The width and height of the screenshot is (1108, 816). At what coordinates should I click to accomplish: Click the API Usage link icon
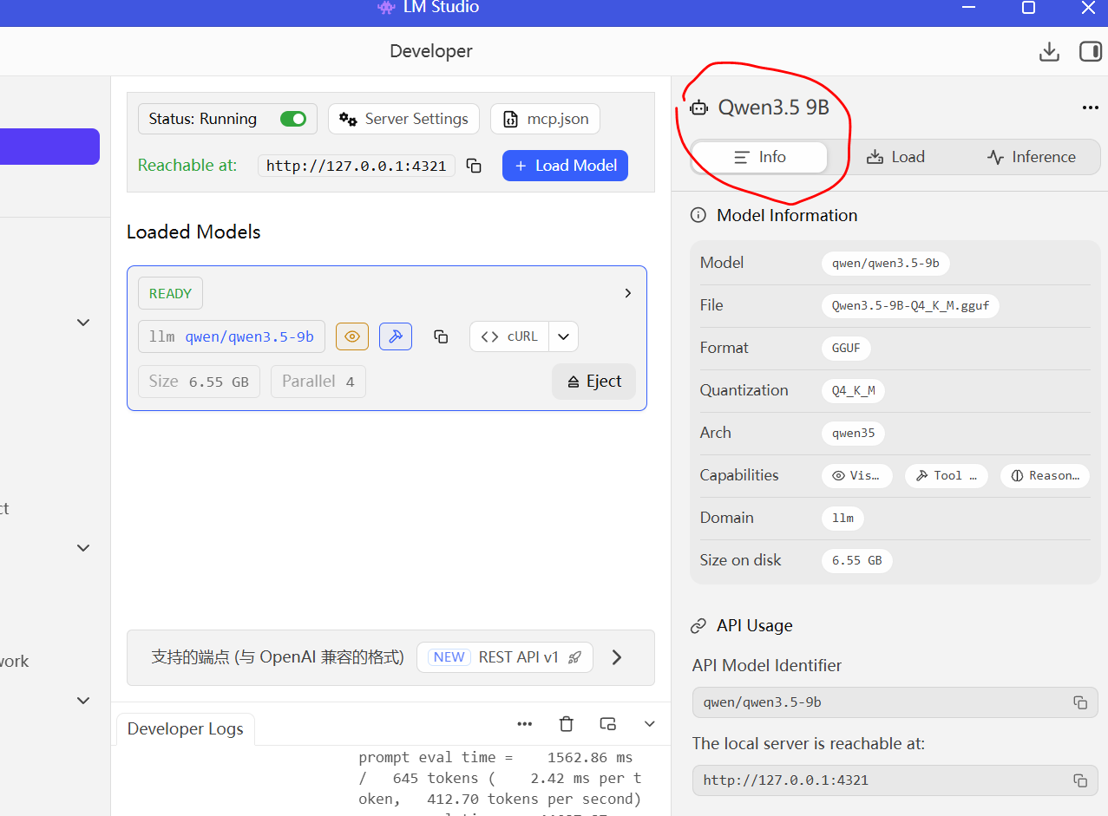[698, 626]
